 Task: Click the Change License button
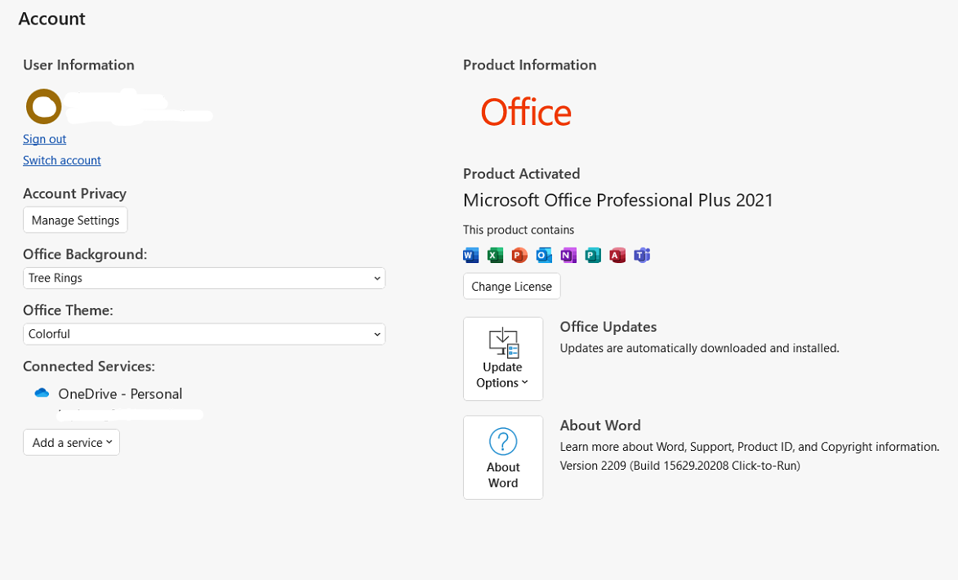point(511,287)
